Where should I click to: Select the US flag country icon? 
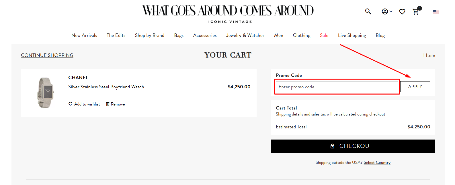pyautogui.click(x=436, y=12)
